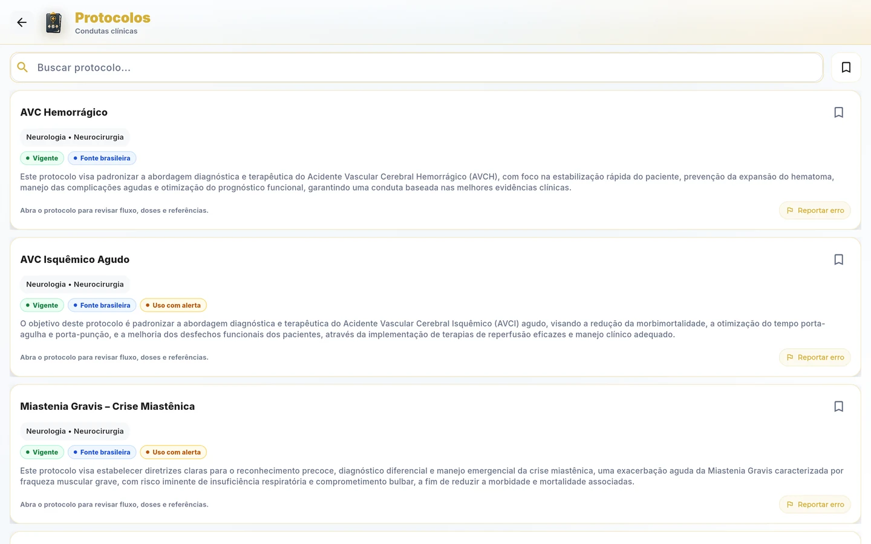The height and width of the screenshot is (544, 871).
Task: Click Neurologia • Neurocirurgia tag on AVC Isquêmico
Action: 75,284
